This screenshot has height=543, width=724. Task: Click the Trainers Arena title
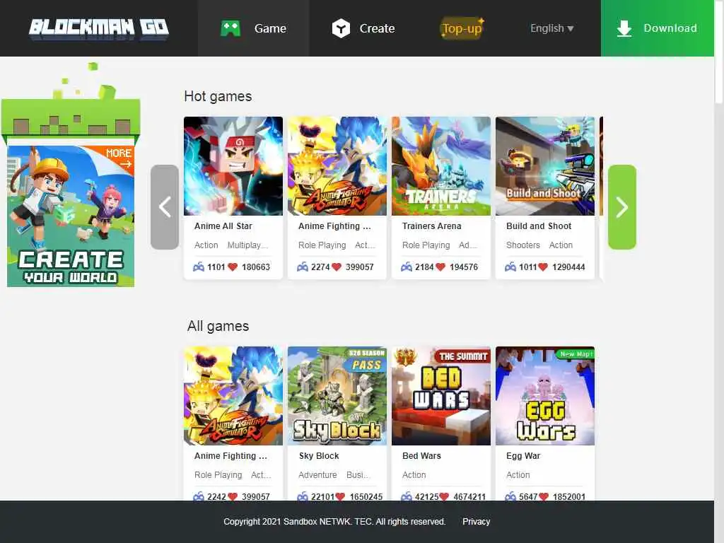pos(431,226)
